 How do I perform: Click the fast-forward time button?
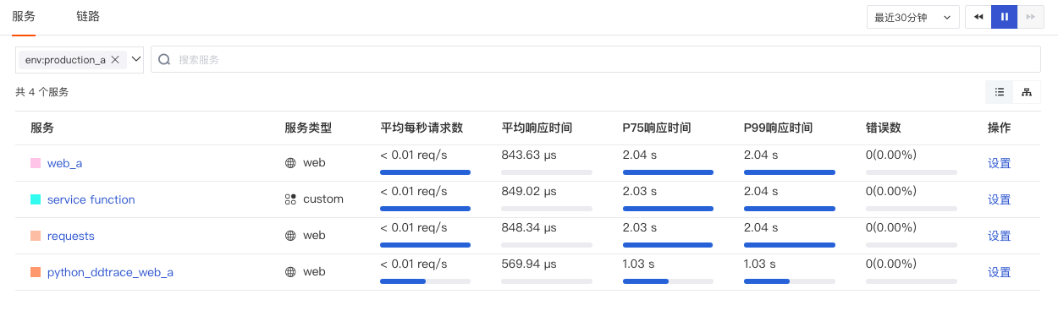tap(1030, 17)
